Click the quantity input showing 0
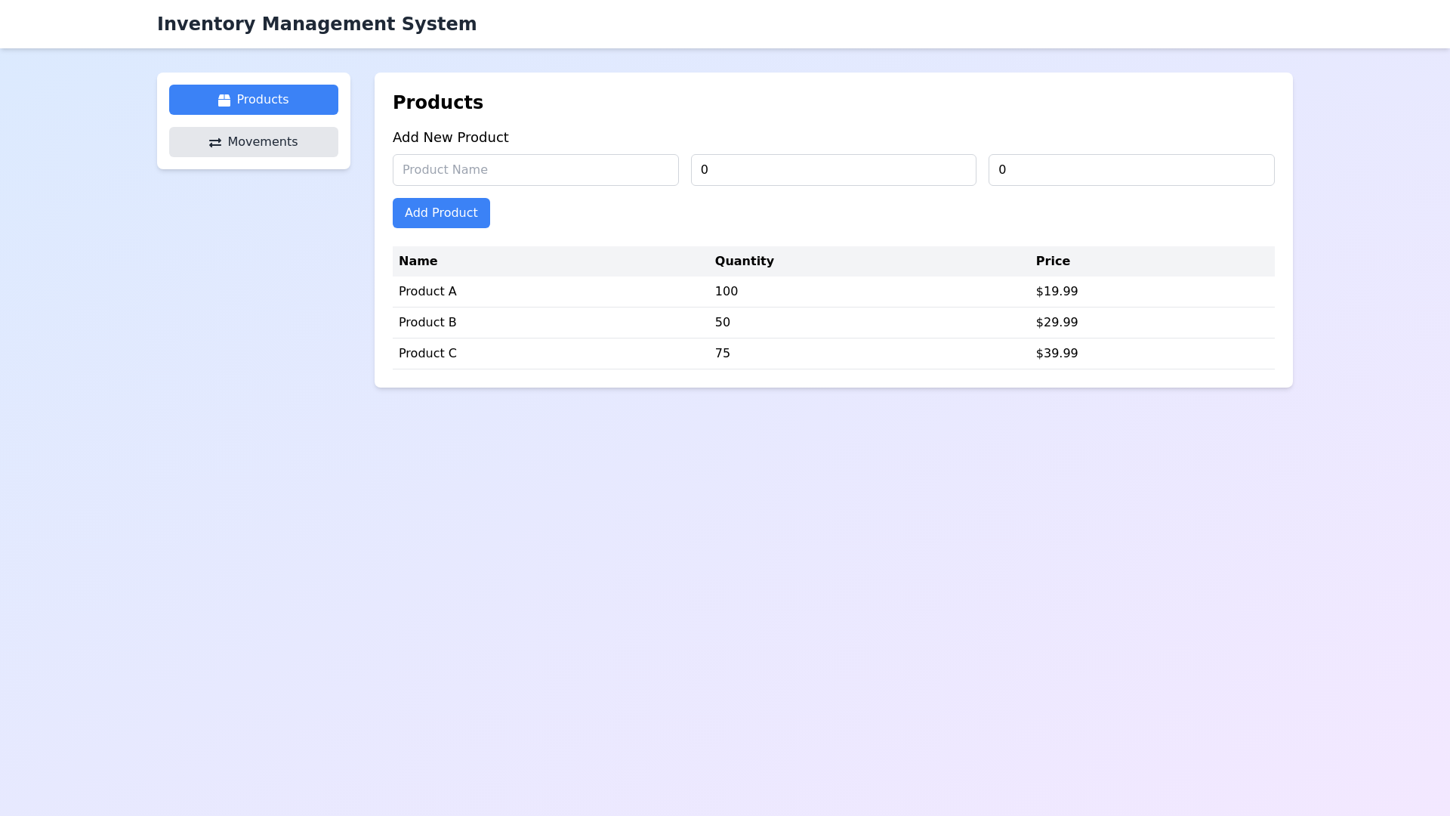Image resolution: width=1450 pixels, height=816 pixels. pyautogui.click(x=833, y=170)
